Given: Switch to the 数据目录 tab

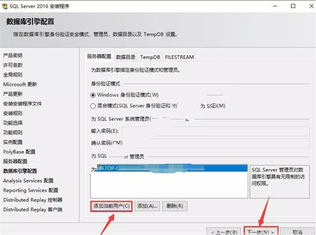Looking at the screenshot, I should pyautogui.click(x=126, y=57).
